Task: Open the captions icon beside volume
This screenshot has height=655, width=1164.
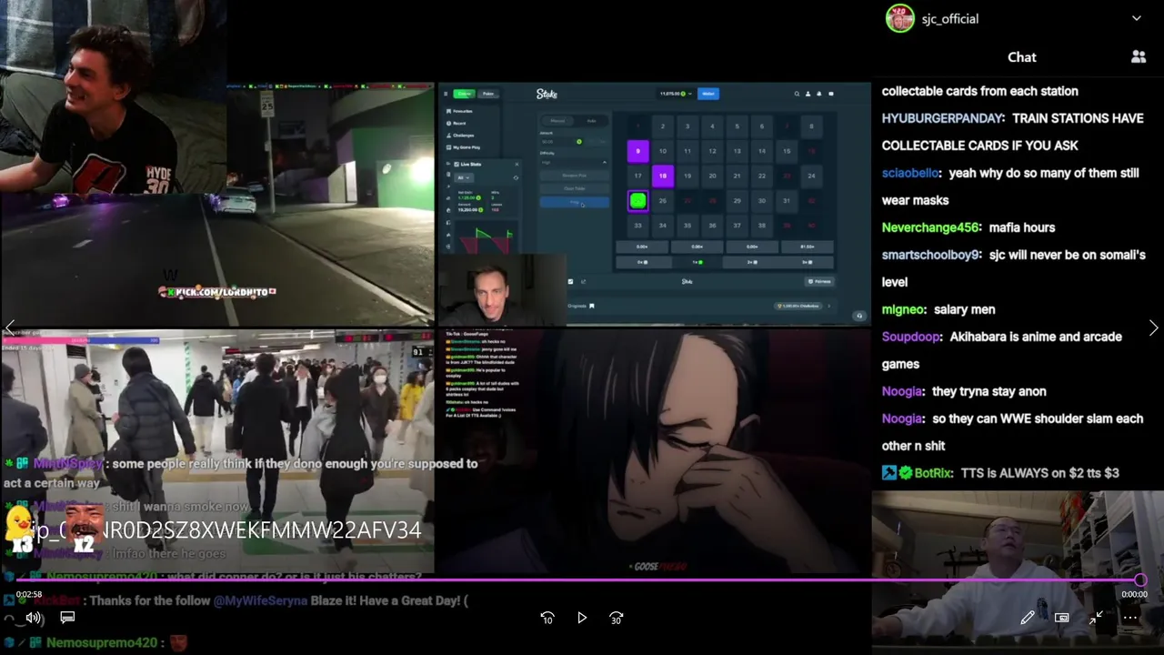Action: [67, 618]
